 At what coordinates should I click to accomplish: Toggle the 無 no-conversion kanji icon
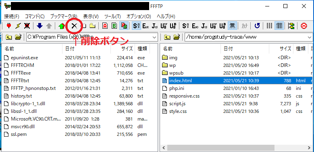coord(232,26)
